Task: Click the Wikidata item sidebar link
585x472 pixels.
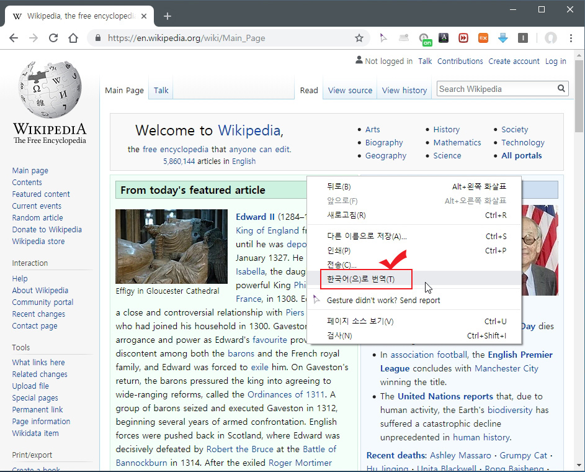Action: click(35, 433)
